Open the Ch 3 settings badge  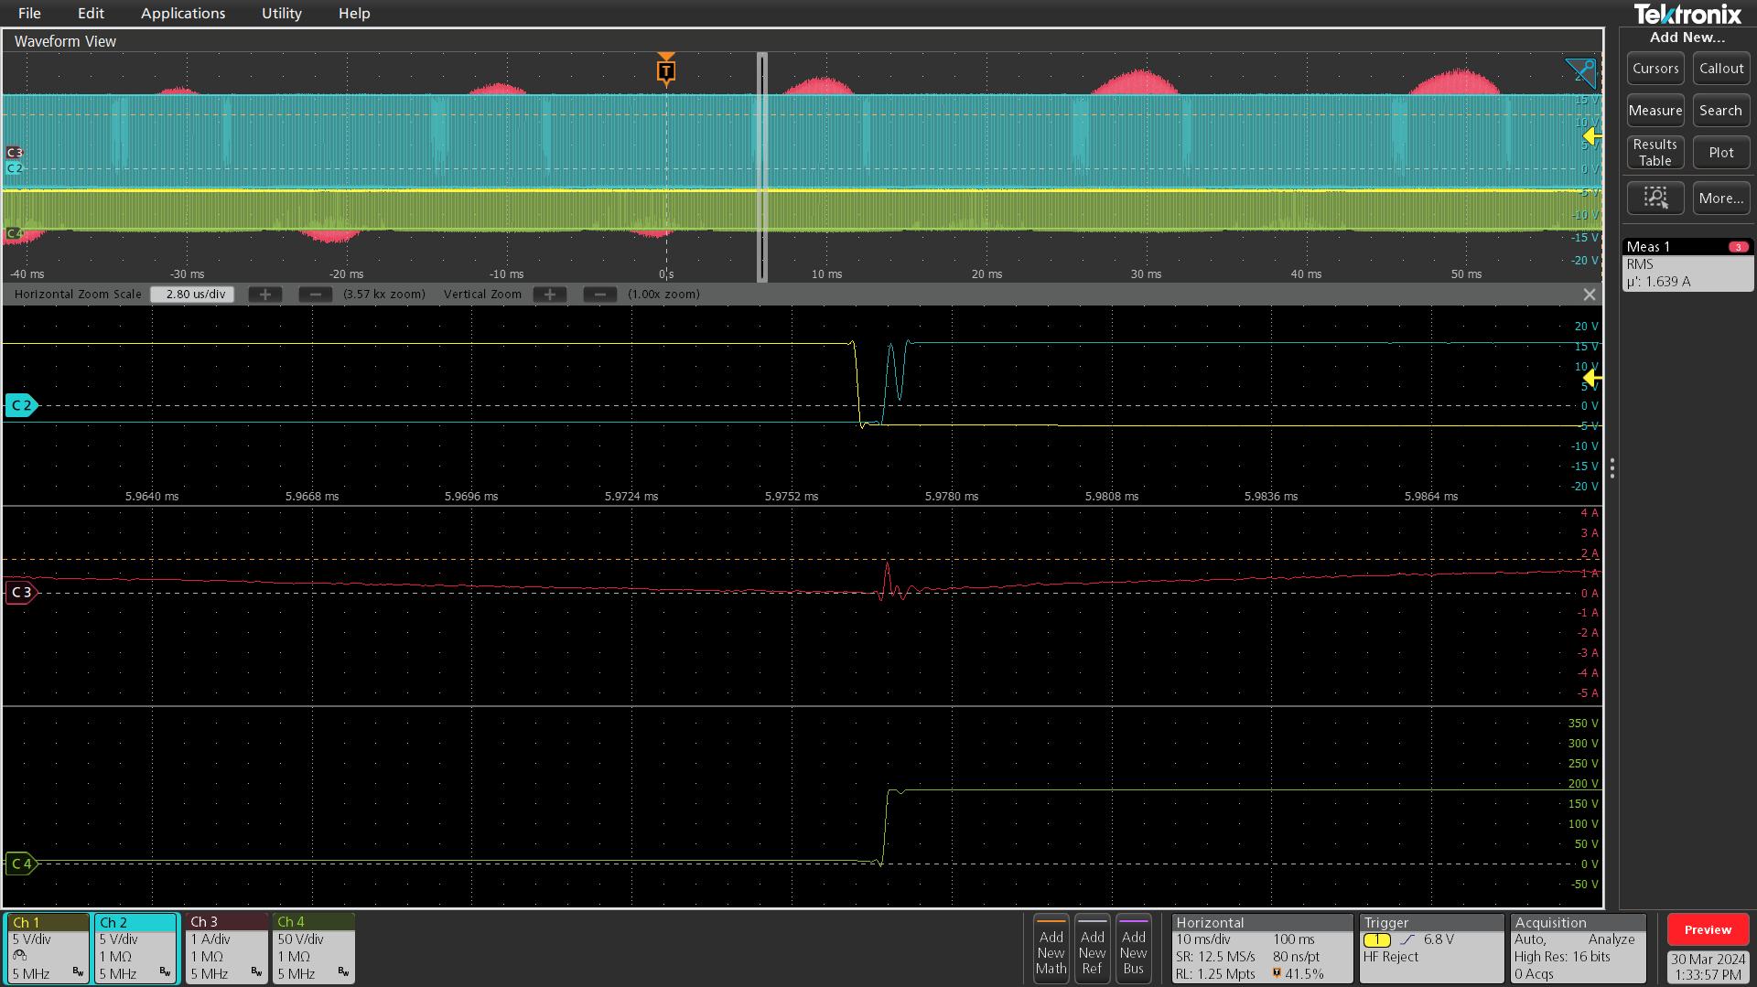[x=226, y=948]
